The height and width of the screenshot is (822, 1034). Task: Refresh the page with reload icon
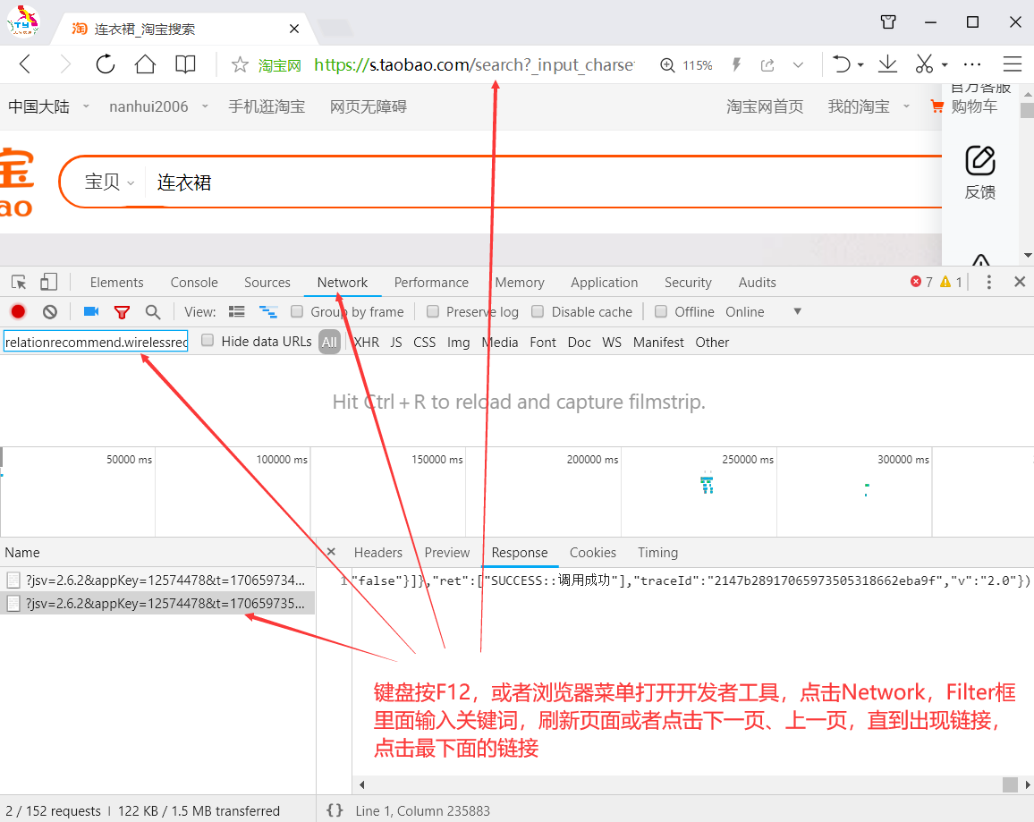pos(106,64)
